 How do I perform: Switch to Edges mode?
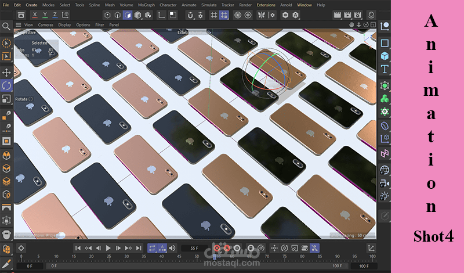(118, 15)
